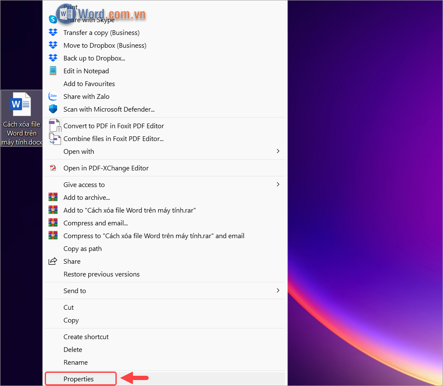Select Cut from the context menu
443x386 pixels.
pos(165,308)
